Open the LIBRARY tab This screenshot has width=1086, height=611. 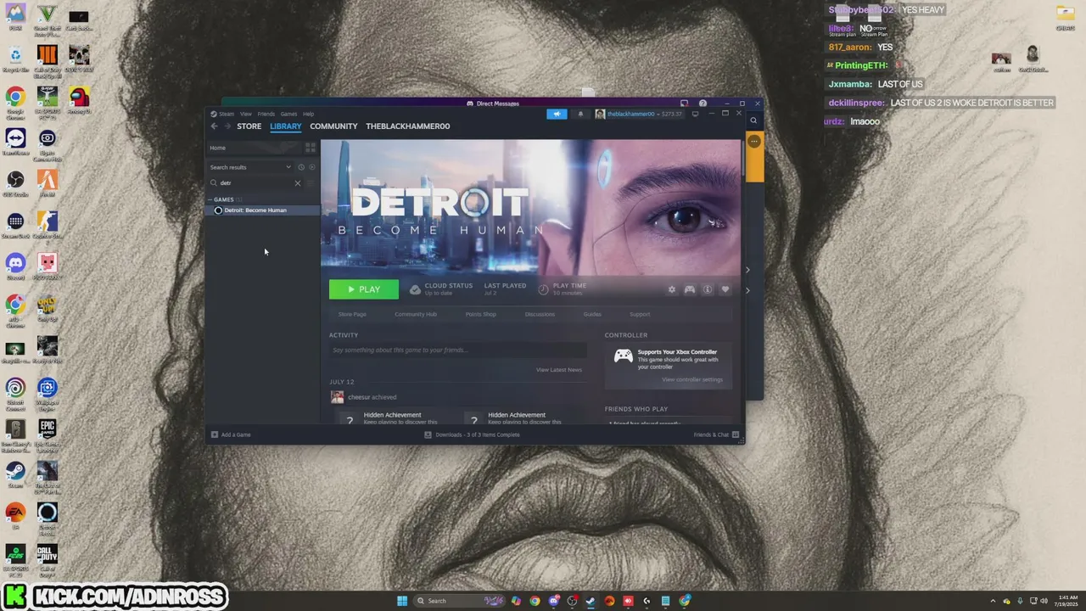pyautogui.click(x=285, y=126)
